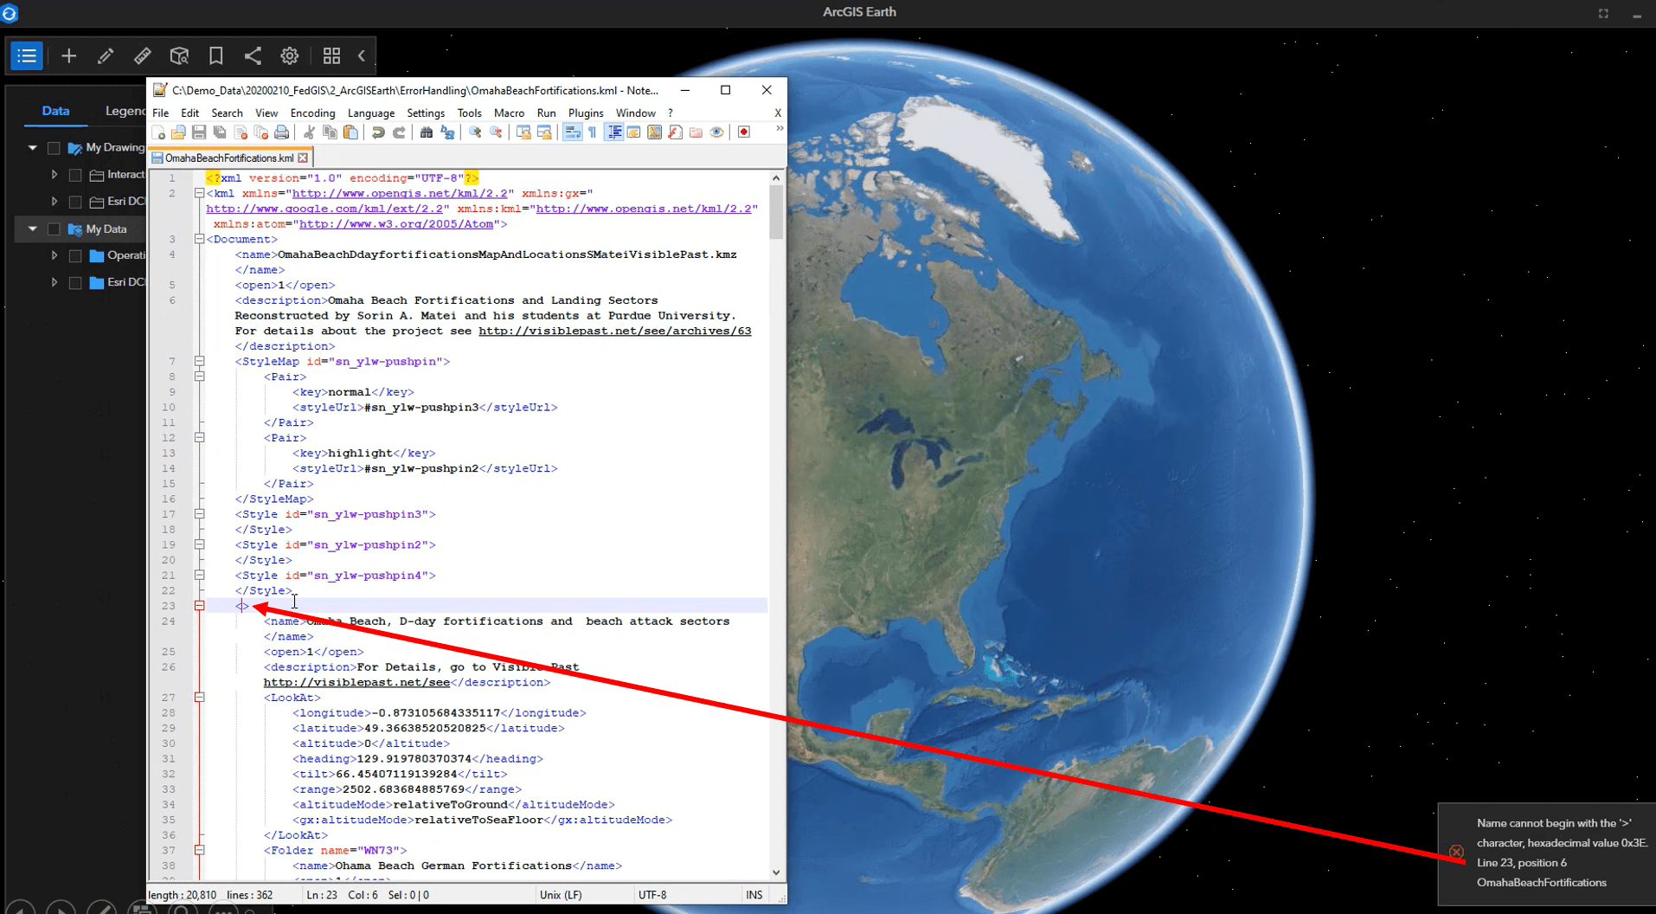Show hidden Notepad++ toolbar icons chevron

780,130
